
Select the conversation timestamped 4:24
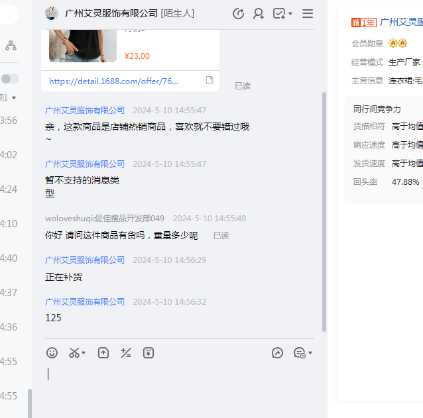(x=9, y=189)
